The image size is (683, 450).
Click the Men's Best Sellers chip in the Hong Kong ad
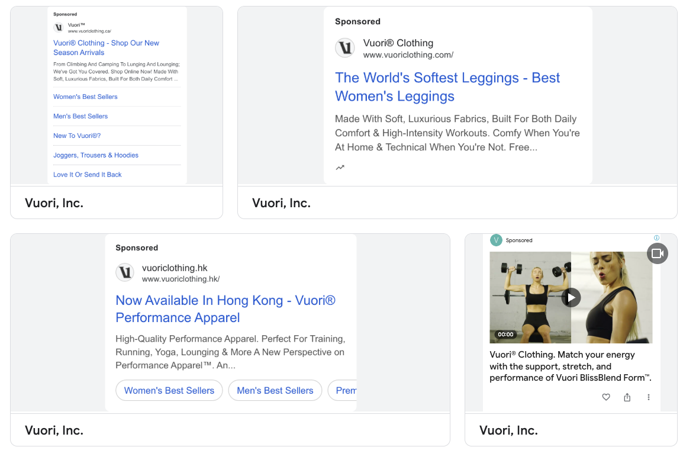(275, 390)
